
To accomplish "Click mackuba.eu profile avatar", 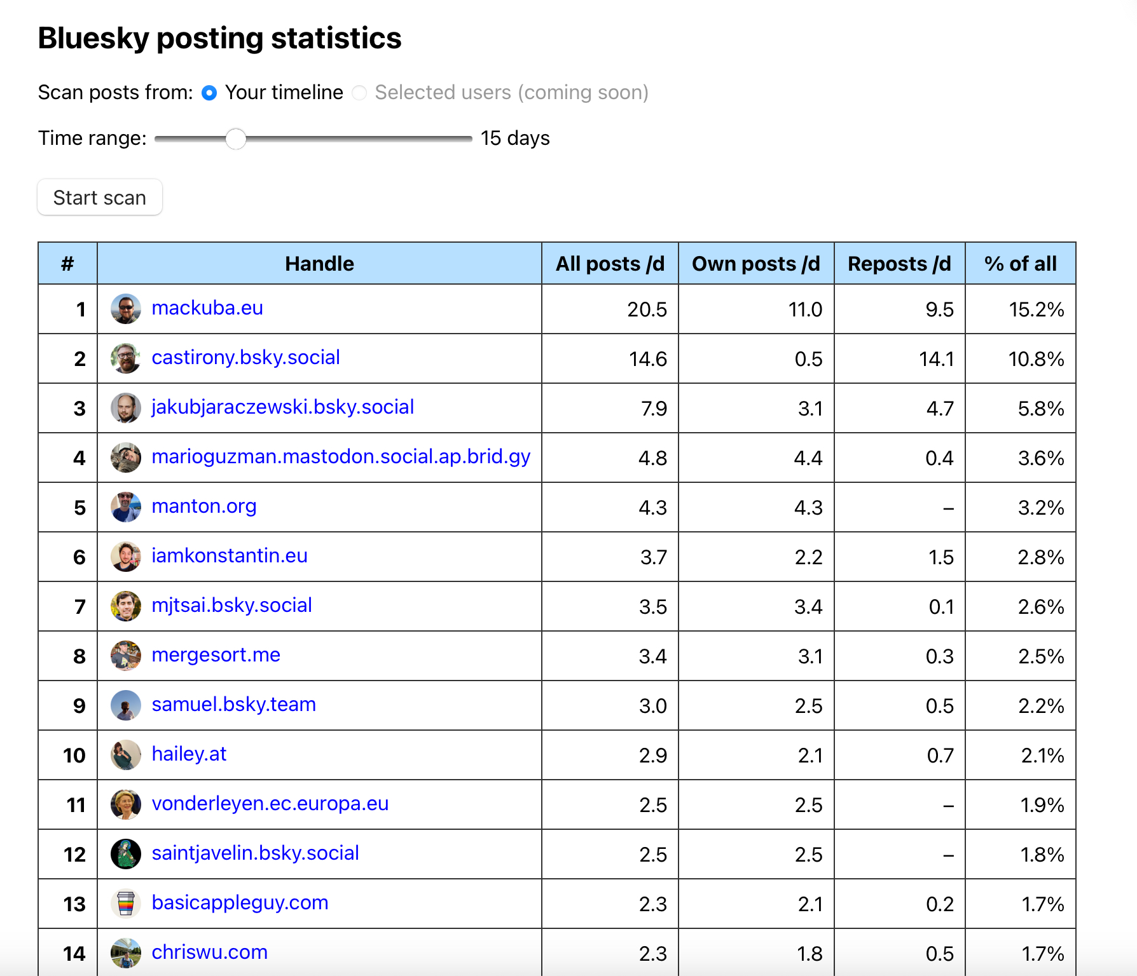I will [x=125, y=309].
